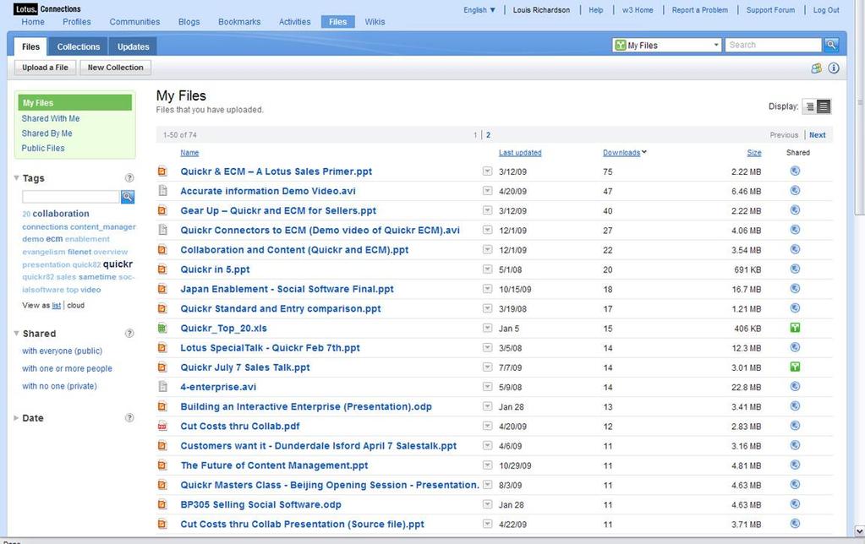The height and width of the screenshot is (544, 865).
Task: Open the Bookmarks navigation item
Action: [239, 22]
